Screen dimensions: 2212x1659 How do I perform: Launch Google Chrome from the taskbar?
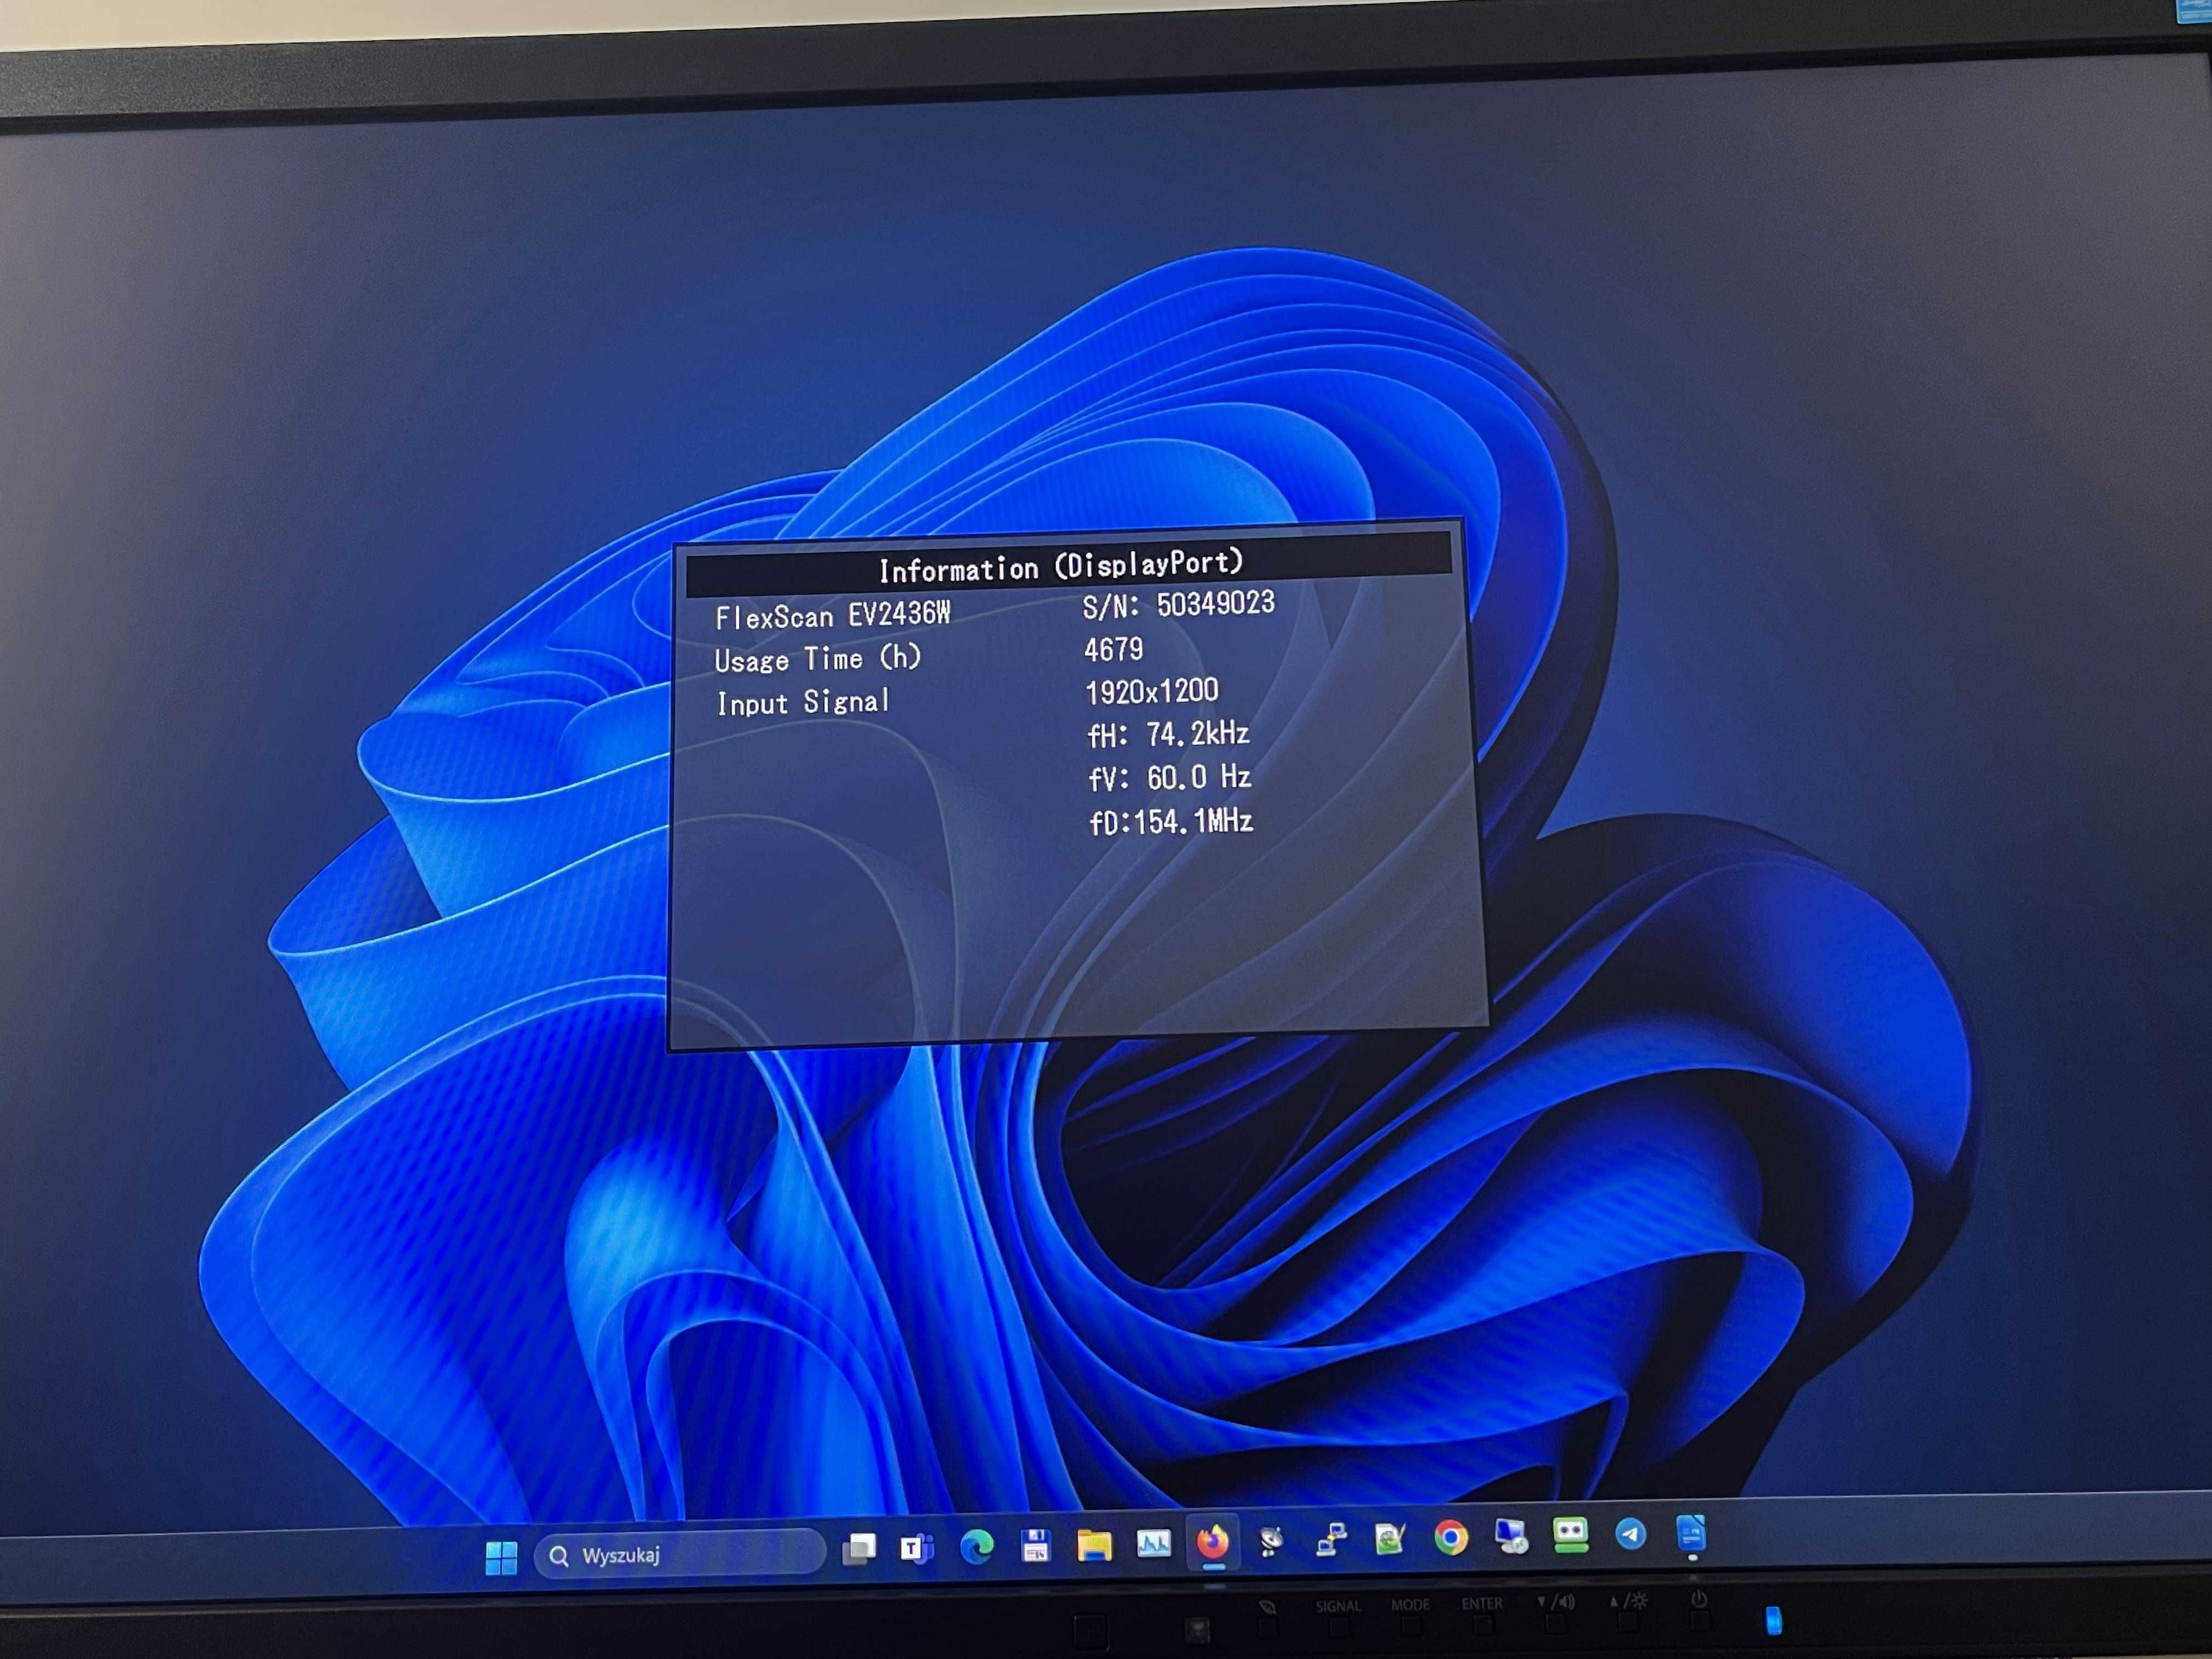[x=1450, y=1537]
